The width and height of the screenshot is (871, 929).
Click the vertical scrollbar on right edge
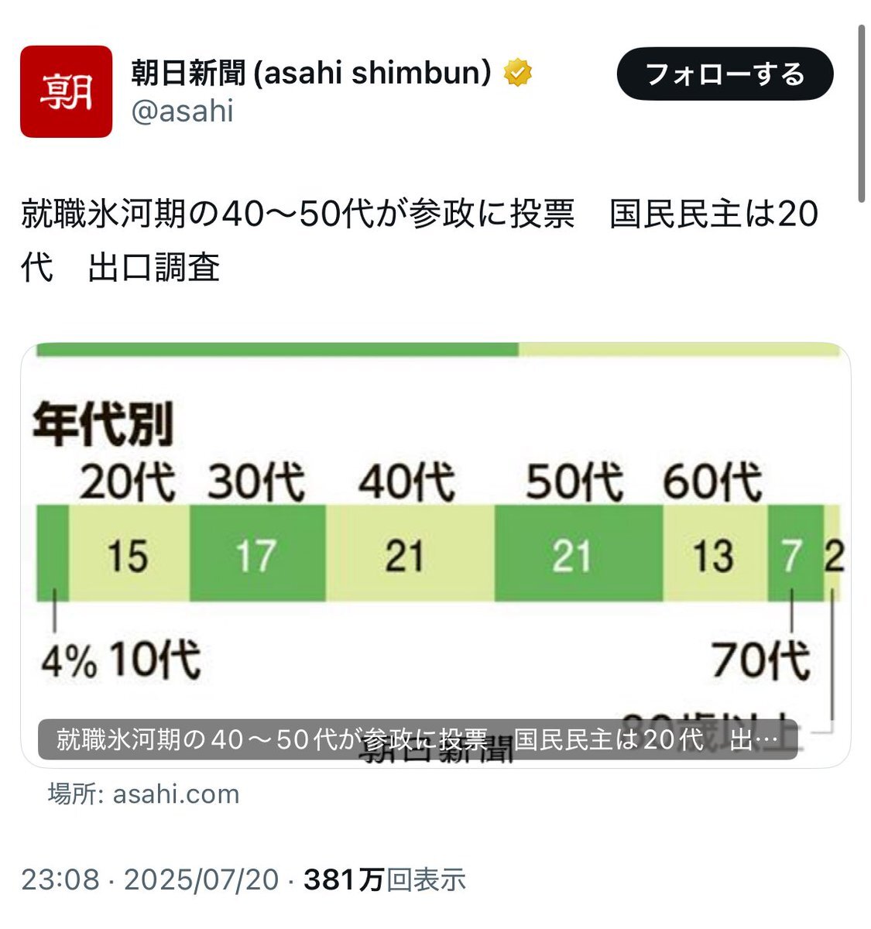tap(862, 115)
